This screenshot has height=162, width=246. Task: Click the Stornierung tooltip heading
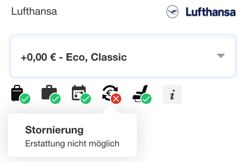coord(54,130)
